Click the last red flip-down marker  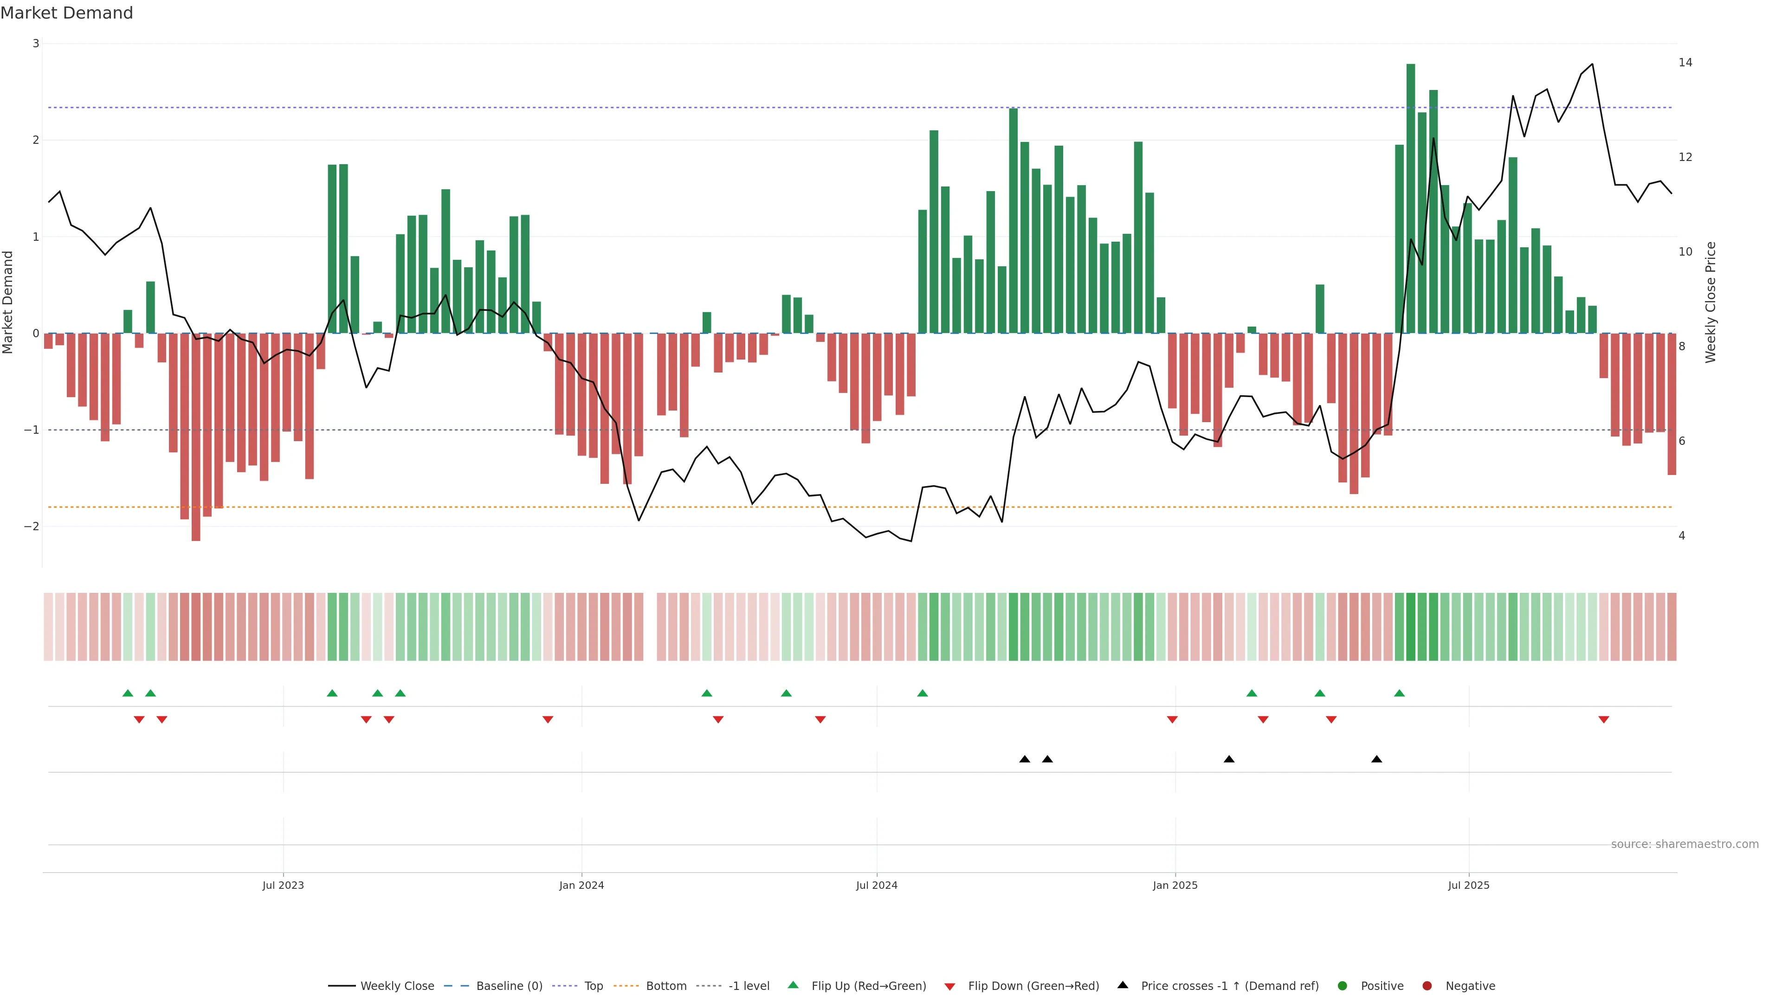pos(1603,720)
